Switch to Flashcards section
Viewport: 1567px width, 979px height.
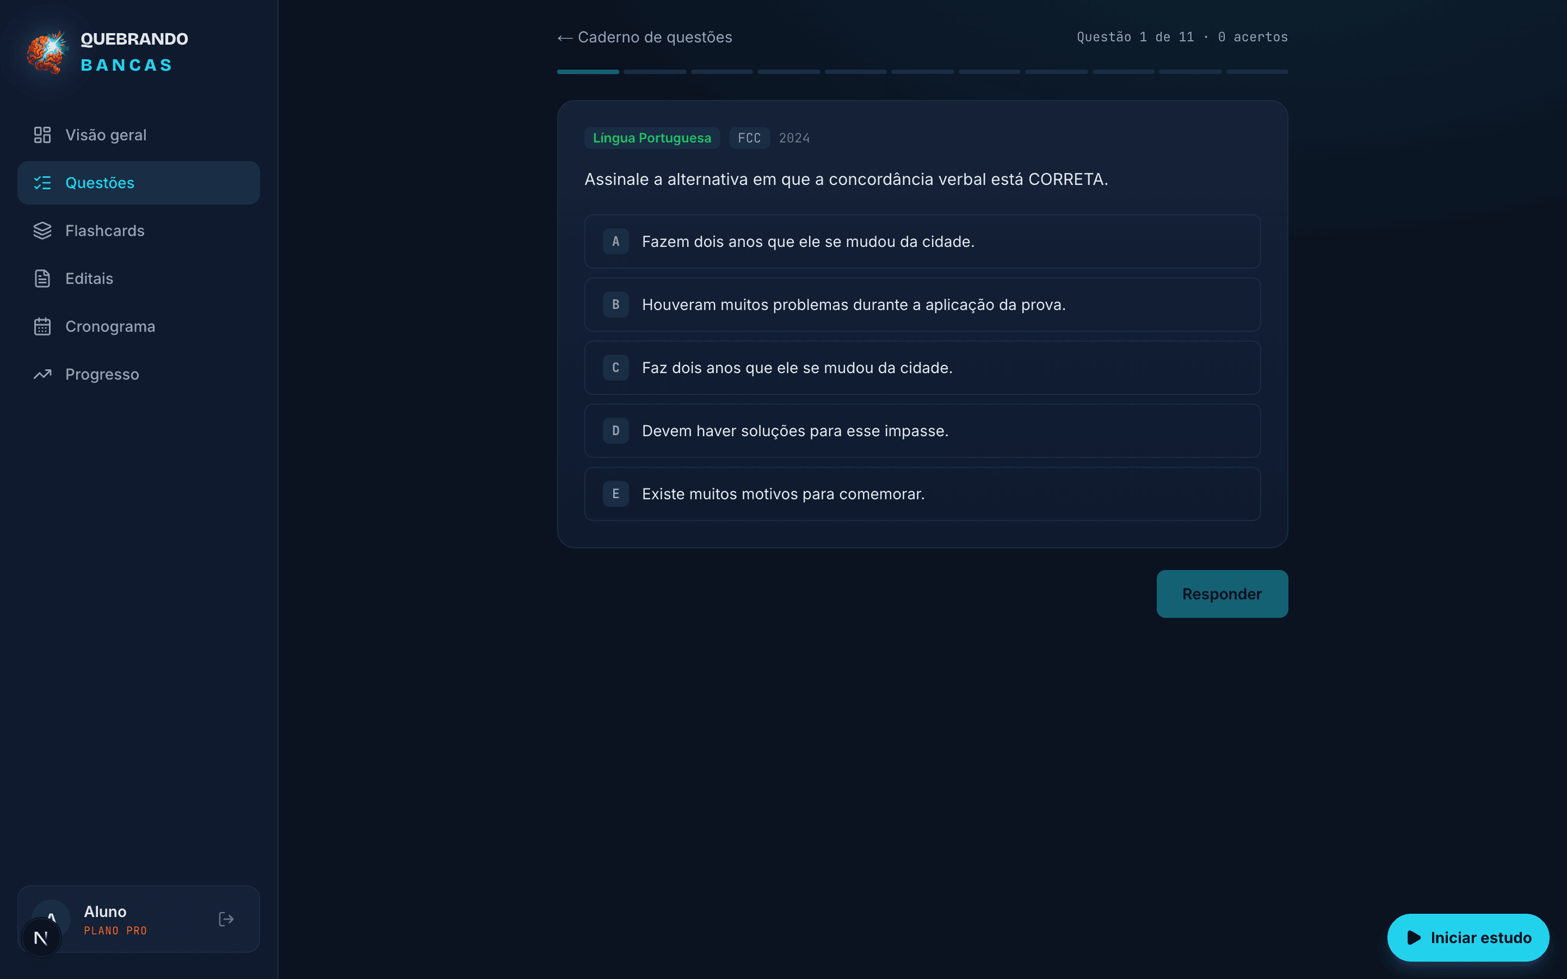point(139,231)
